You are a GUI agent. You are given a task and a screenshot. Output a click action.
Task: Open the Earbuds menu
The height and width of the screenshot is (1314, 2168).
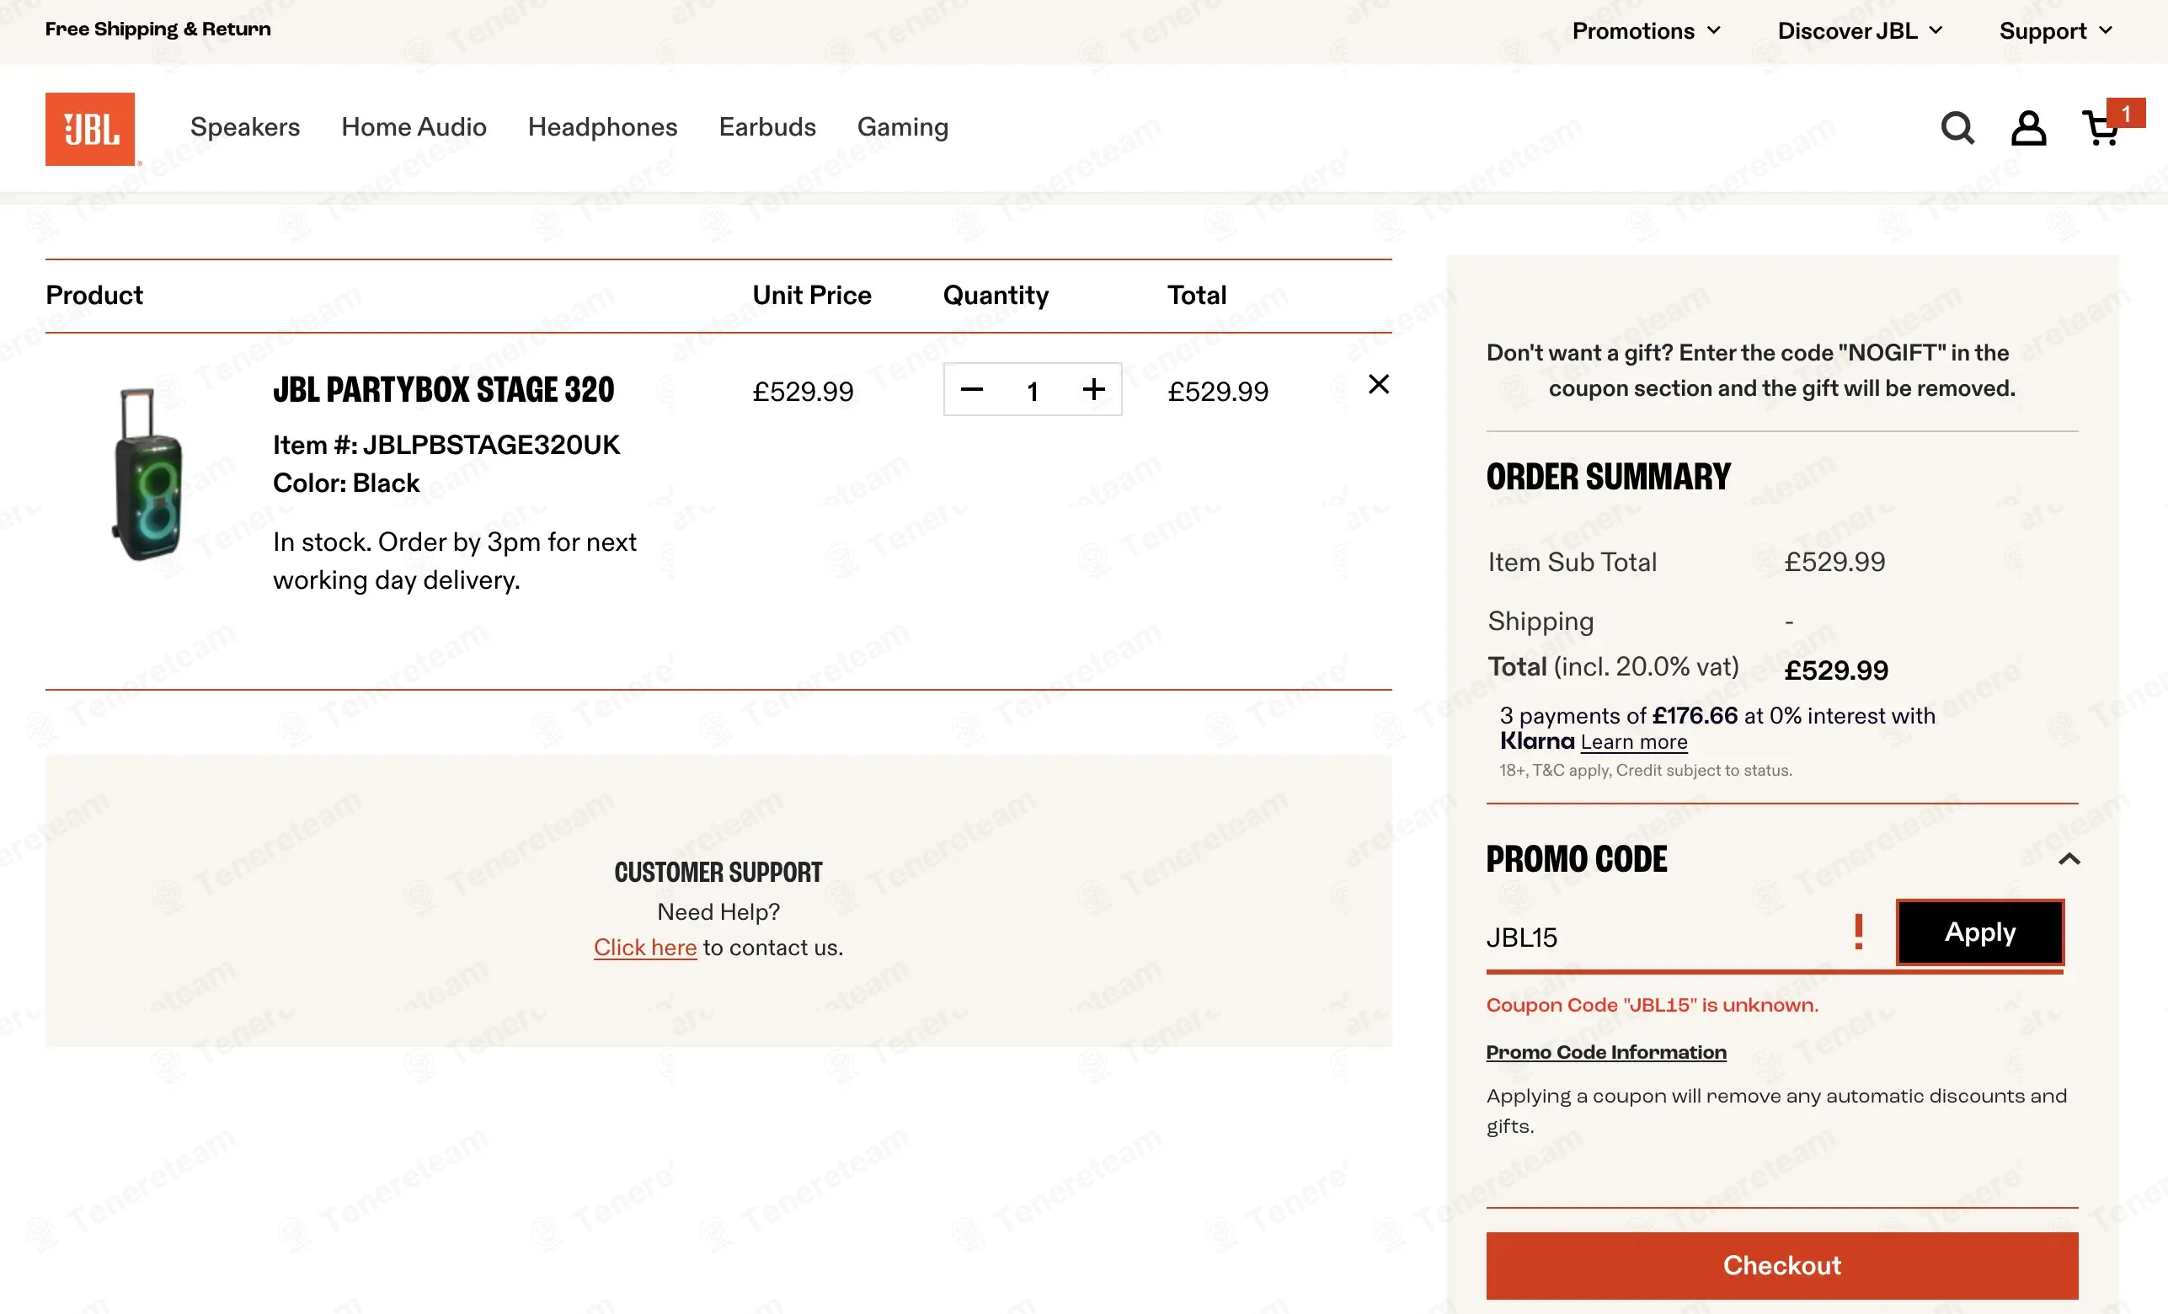click(767, 126)
